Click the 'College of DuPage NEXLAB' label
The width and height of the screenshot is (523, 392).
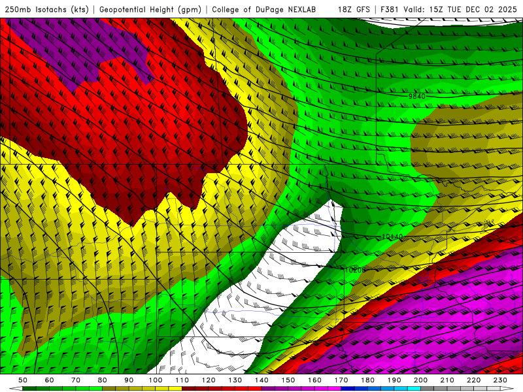264,9
